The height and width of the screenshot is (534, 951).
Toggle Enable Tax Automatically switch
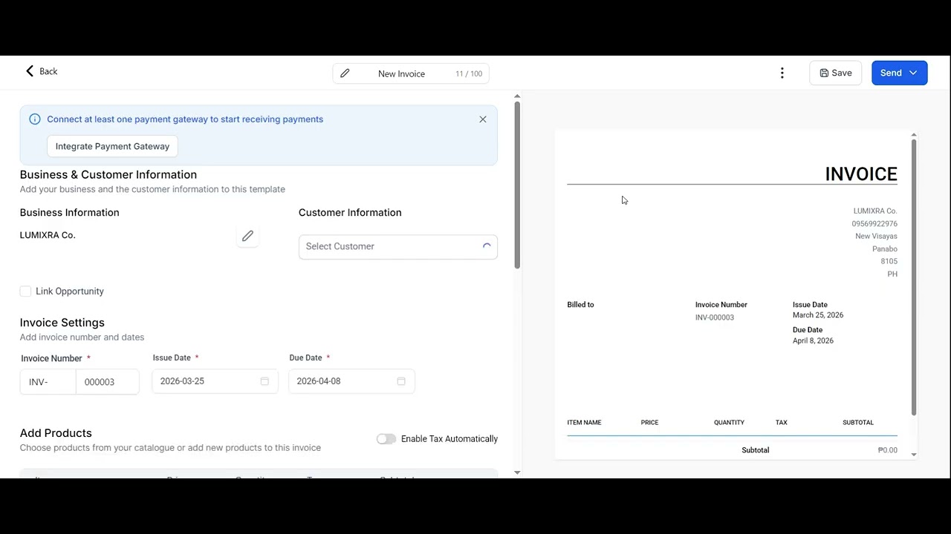click(386, 439)
